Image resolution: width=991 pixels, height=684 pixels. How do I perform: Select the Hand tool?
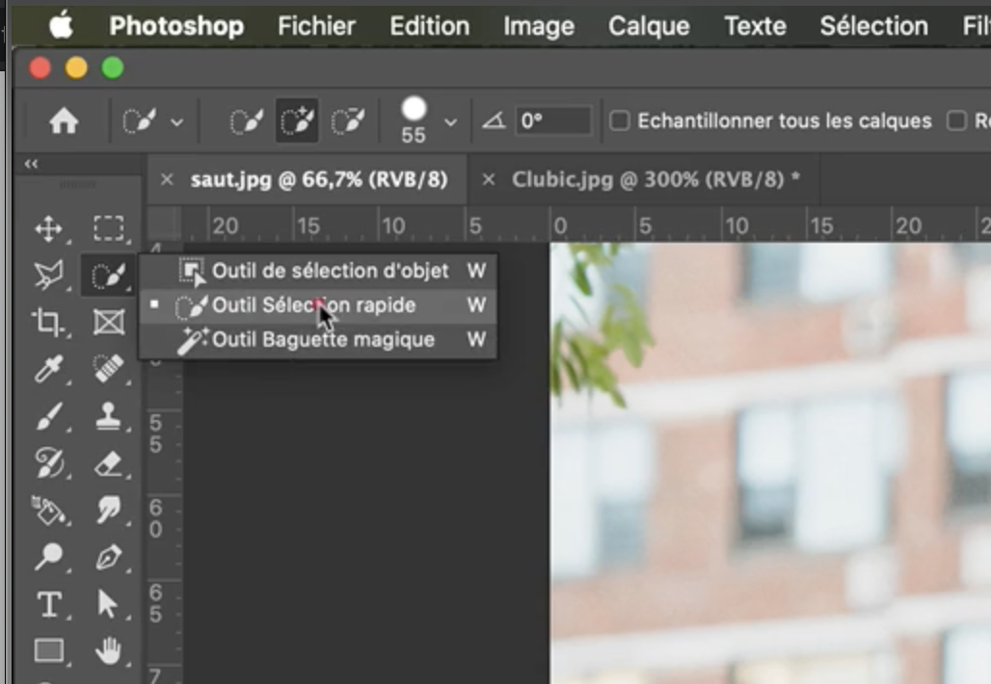(x=108, y=651)
